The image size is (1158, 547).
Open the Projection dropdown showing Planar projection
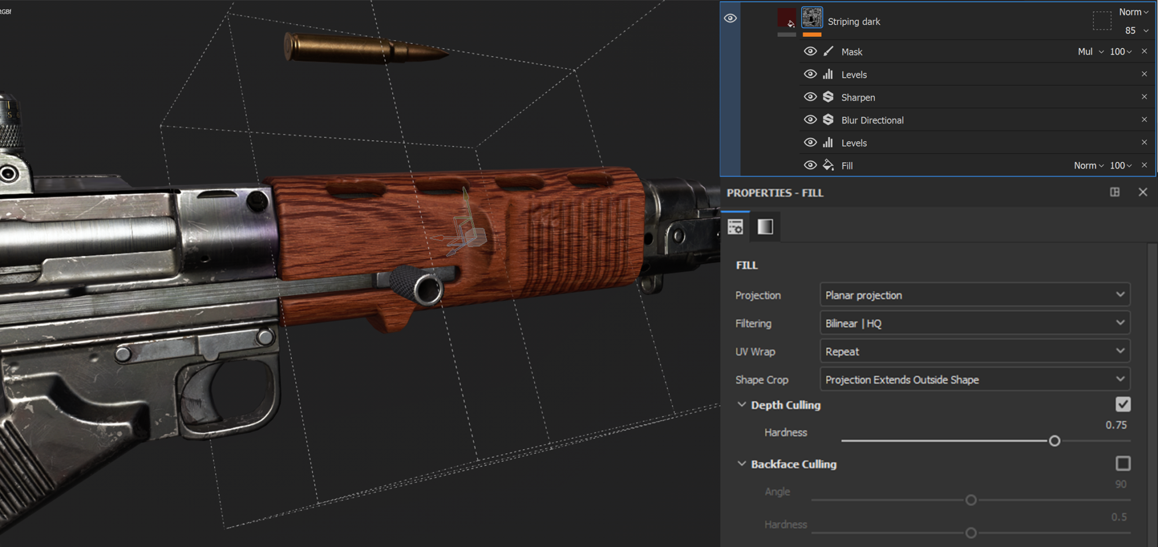974,295
